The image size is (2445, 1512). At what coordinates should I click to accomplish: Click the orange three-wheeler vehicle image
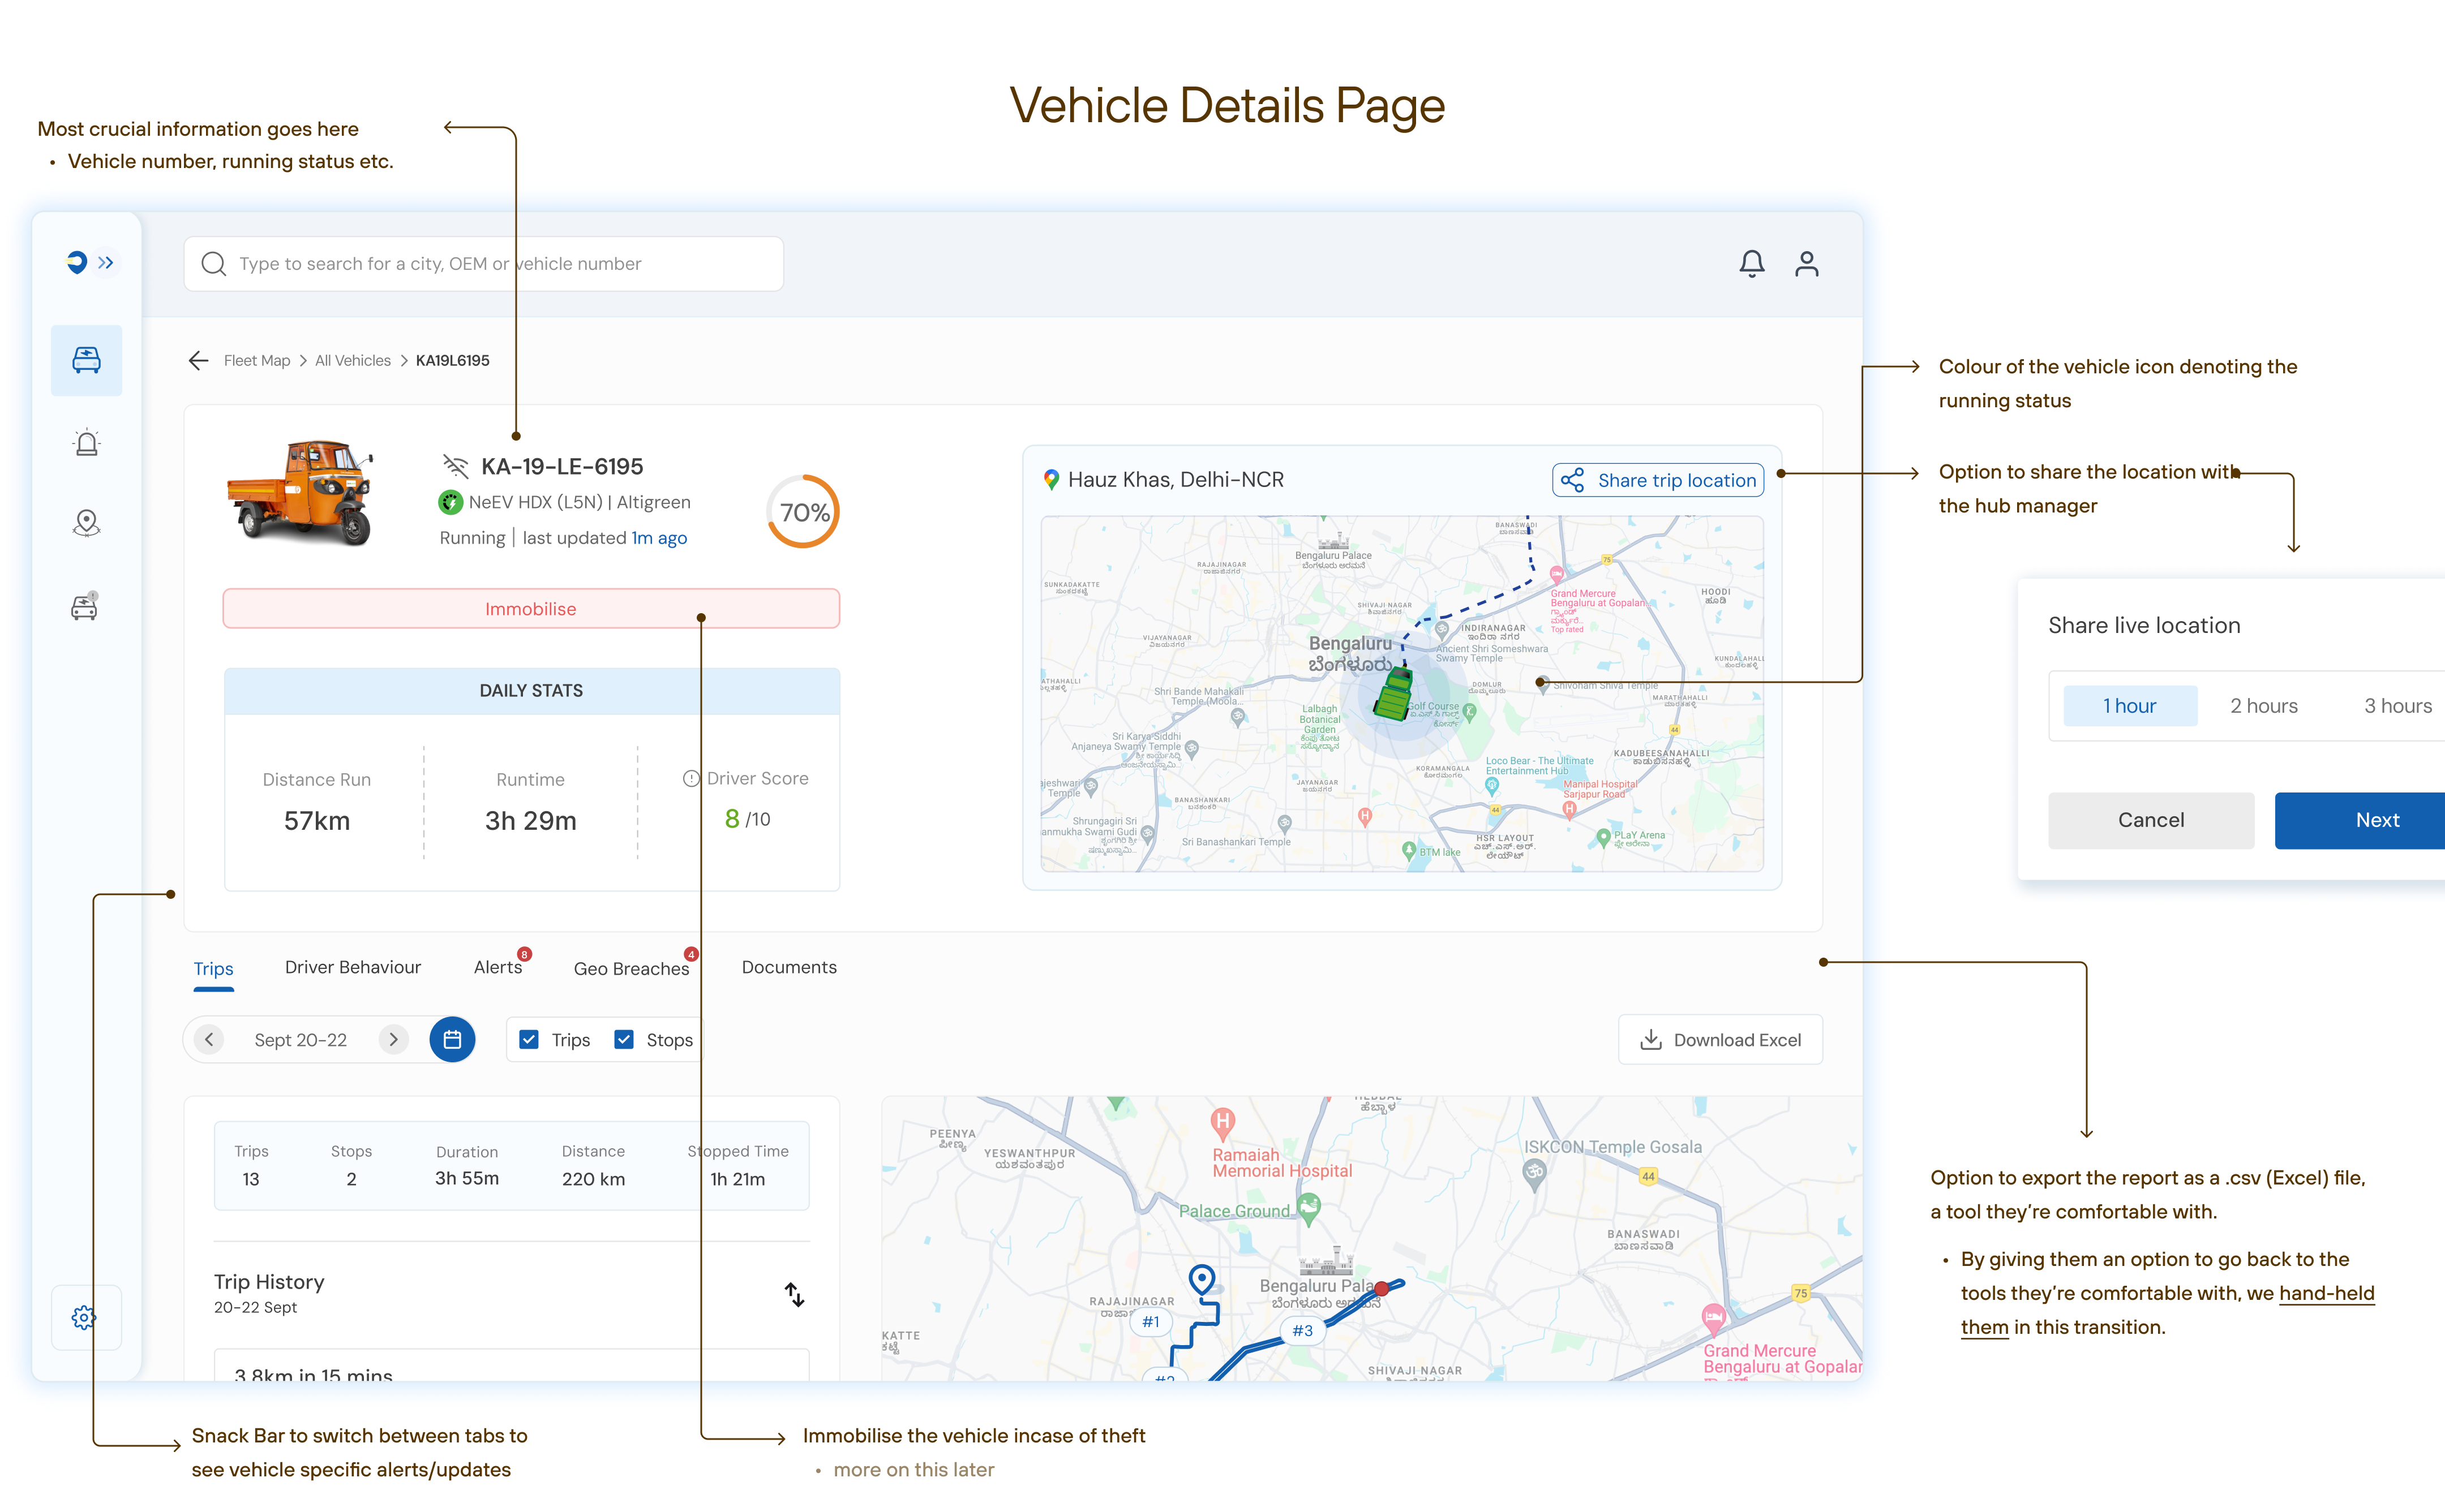coord(301,492)
